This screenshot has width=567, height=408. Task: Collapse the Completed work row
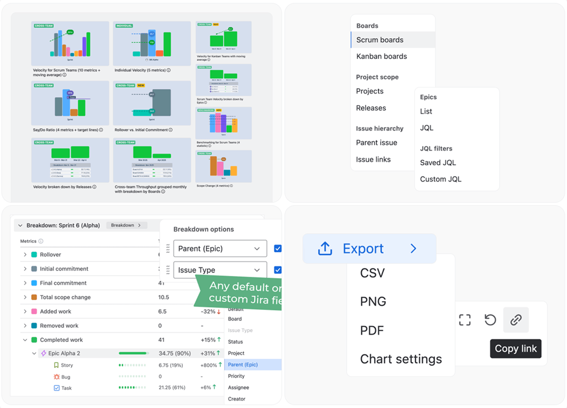click(x=25, y=340)
